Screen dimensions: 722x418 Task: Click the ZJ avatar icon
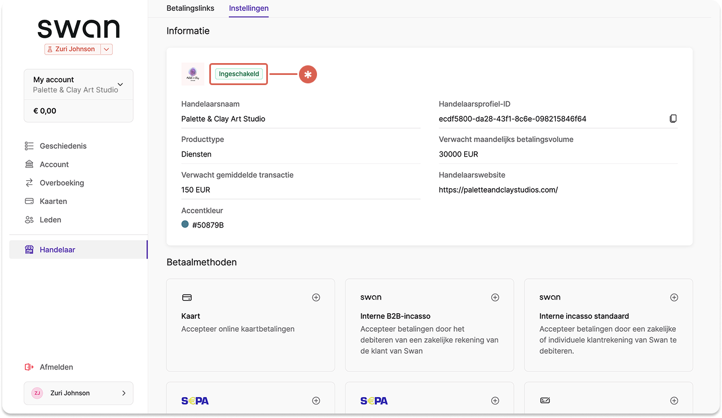click(x=37, y=393)
